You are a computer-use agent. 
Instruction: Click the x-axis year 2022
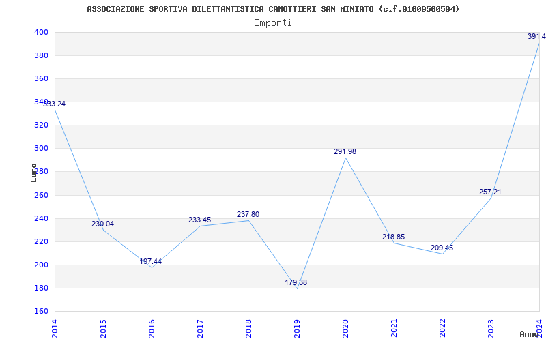click(x=442, y=329)
